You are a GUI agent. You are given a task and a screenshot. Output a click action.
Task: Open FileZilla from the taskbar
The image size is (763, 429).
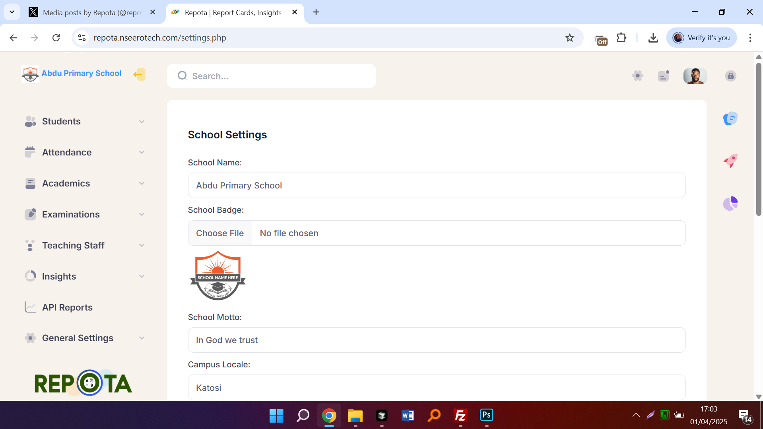[460, 415]
